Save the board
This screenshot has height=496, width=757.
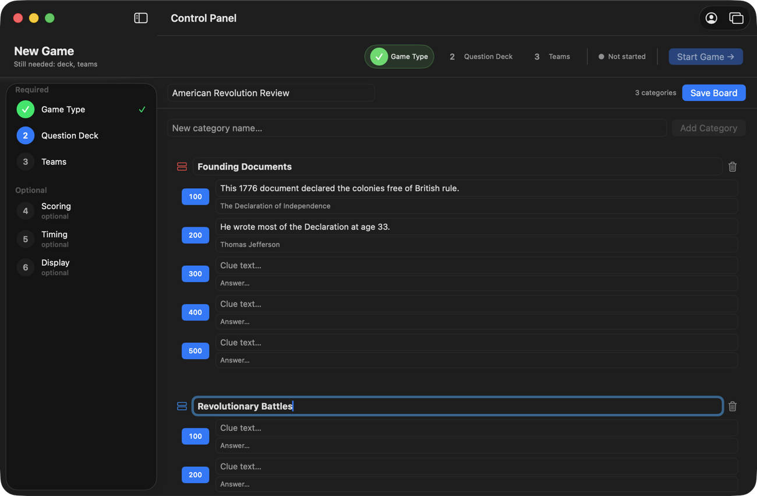pyautogui.click(x=714, y=93)
